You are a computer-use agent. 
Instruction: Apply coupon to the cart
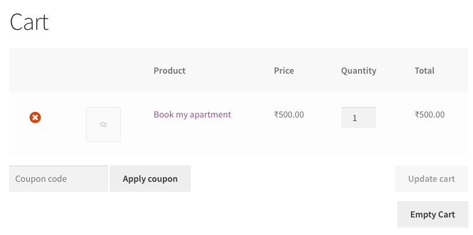pyautogui.click(x=150, y=178)
